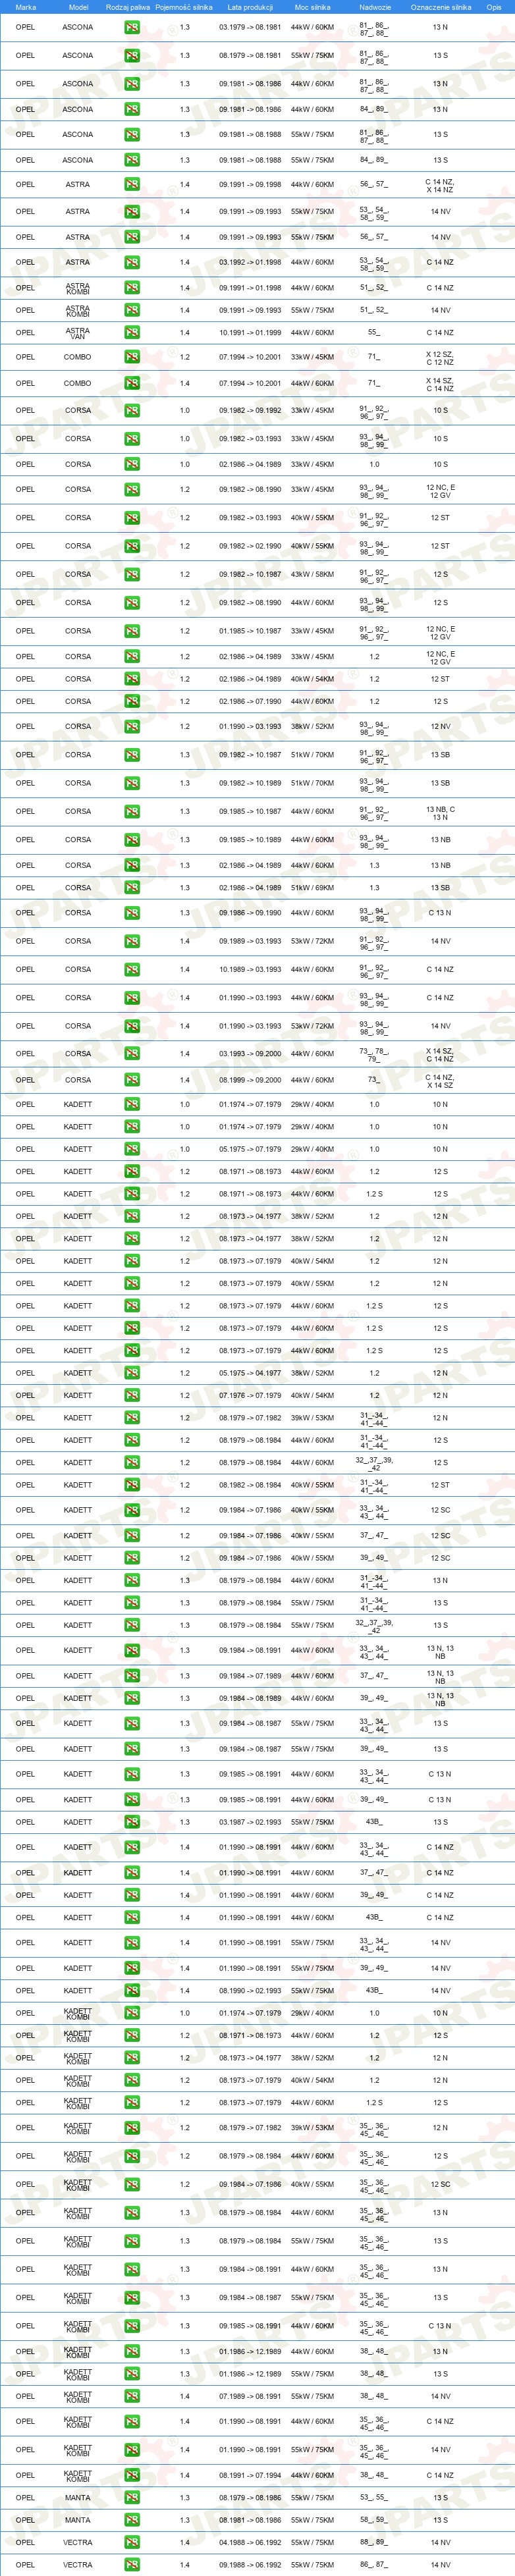Image resolution: width=515 pixels, height=2576 pixels.
Task: Click MANTA model in 08.1981 -> 08.1986 row
Action: (78, 2520)
